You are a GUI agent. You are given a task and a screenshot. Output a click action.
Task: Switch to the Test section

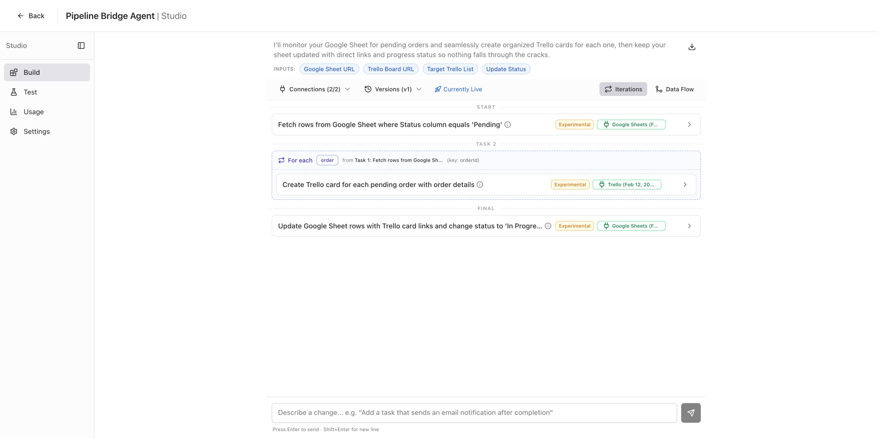pos(30,92)
